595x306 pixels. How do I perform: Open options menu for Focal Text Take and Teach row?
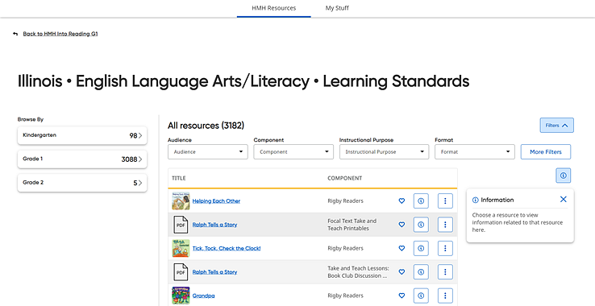click(x=445, y=225)
